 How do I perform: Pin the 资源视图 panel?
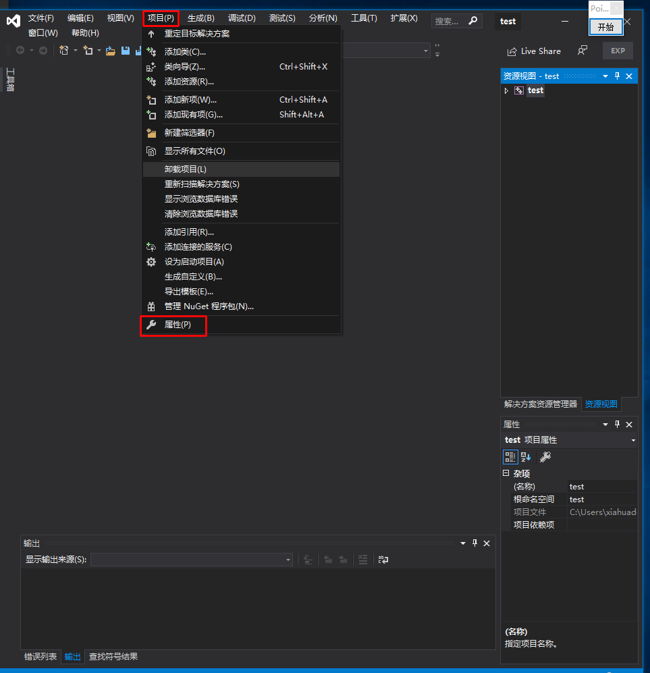pos(616,76)
